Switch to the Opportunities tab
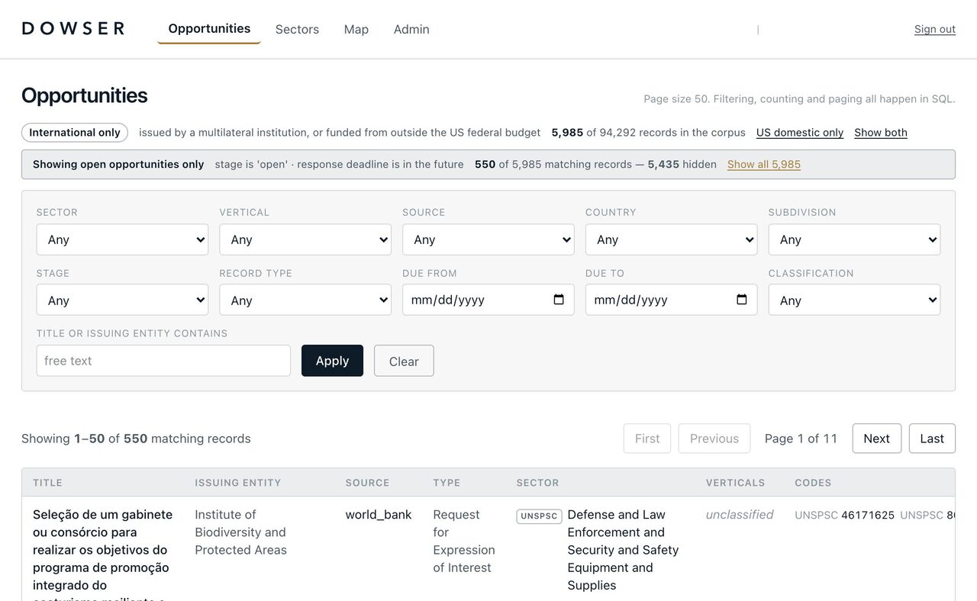This screenshot has height=601, width=977. [x=209, y=29]
